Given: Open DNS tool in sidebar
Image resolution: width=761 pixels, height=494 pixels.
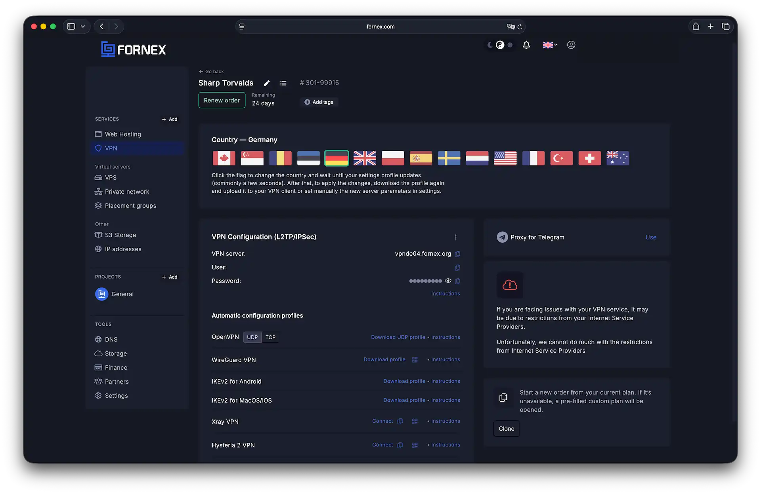Looking at the screenshot, I should [x=137, y=340].
